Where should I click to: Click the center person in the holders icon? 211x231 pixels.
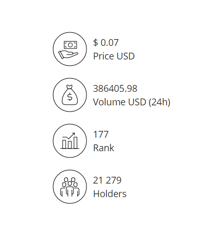(x=70, y=188)
